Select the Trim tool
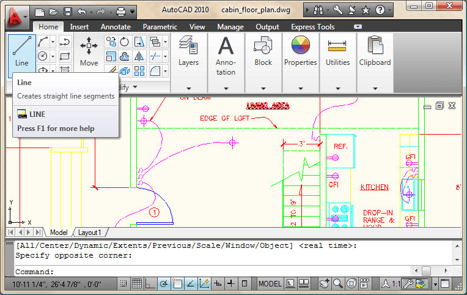Viewport: 467px width, 295px height. coord(155,56)
